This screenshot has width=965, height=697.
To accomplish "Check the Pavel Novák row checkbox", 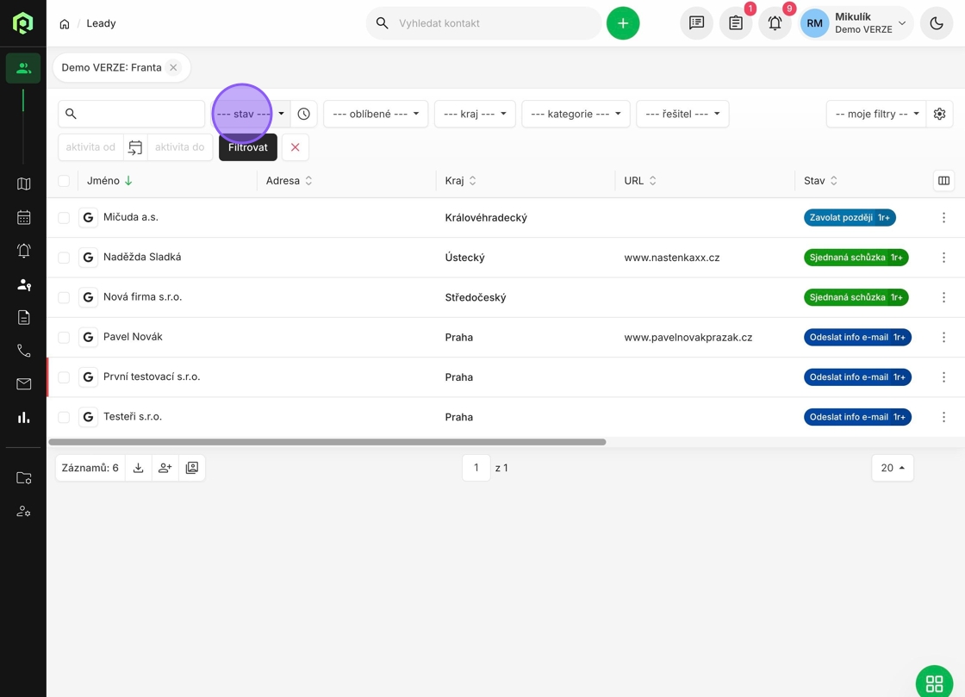I will [64, 337].
